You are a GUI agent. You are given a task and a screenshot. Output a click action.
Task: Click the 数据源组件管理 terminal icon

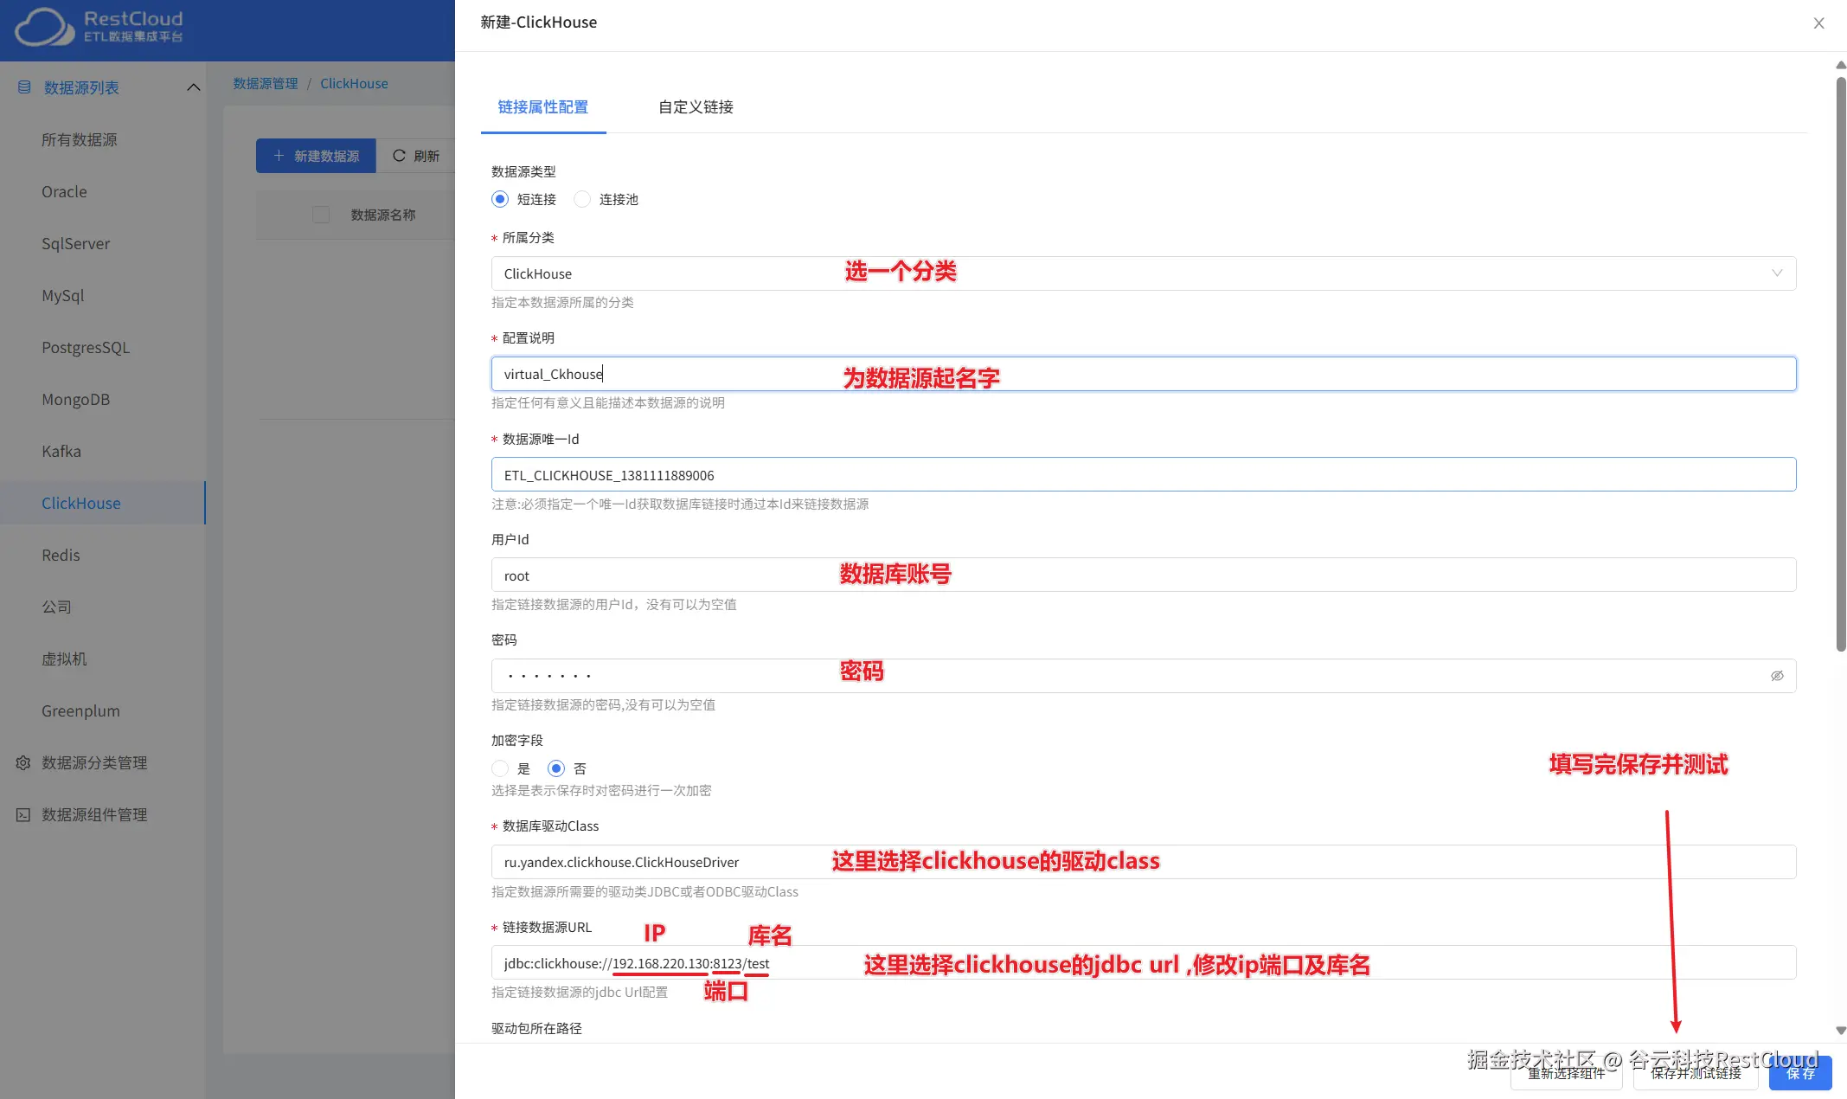(x=23, y=814)
